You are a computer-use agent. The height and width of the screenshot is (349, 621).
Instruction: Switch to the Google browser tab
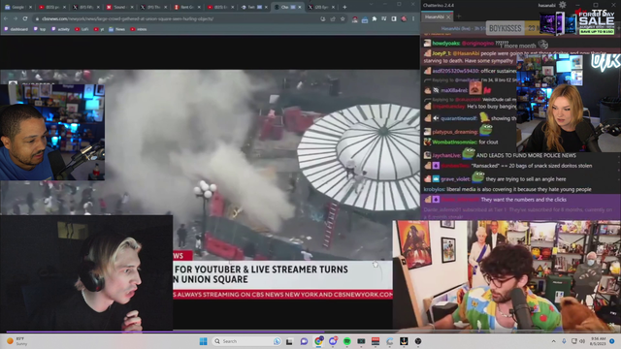(x=17, y=7)
